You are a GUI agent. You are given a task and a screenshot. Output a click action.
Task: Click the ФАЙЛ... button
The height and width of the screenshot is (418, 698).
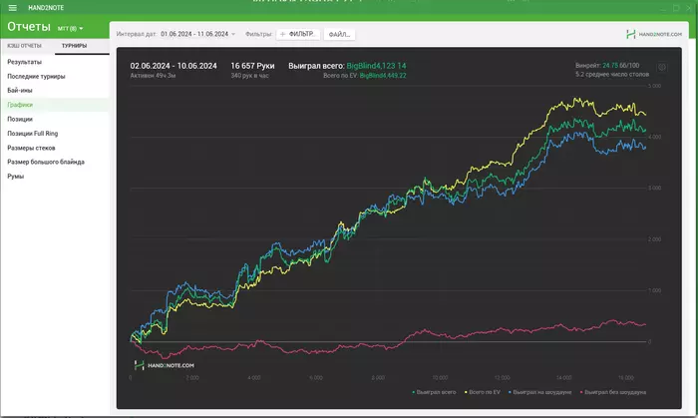339,34
